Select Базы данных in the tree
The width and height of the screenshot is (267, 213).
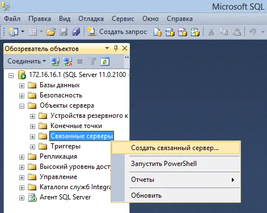pos(60,85)
